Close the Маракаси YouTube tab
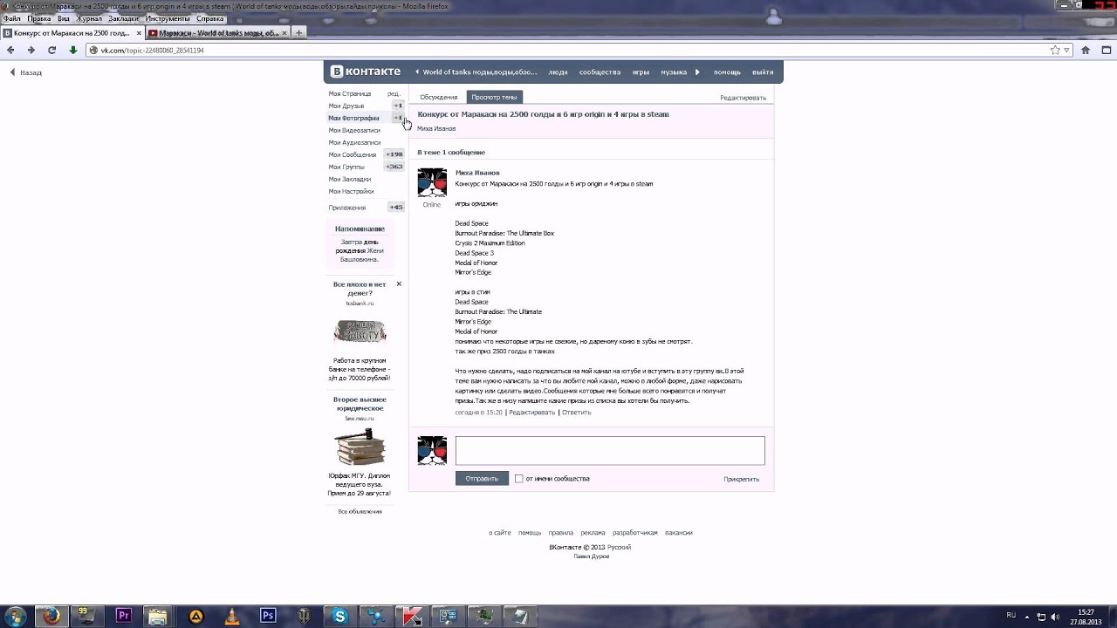This screenshot has height=628, width=1117. point(284,33)
